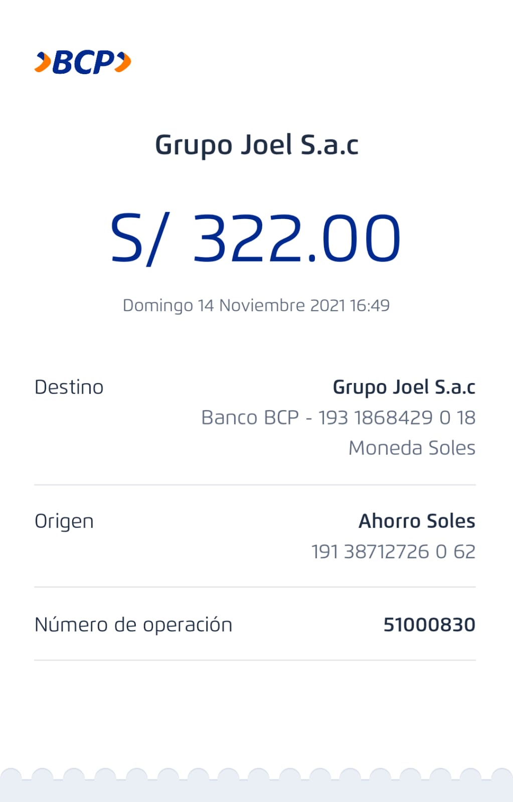
Task: Click the divider line below Moneda Soles
Action: pos(255,485)
